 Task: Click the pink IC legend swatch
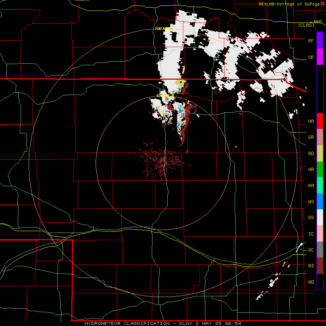[x=320, y=234]
